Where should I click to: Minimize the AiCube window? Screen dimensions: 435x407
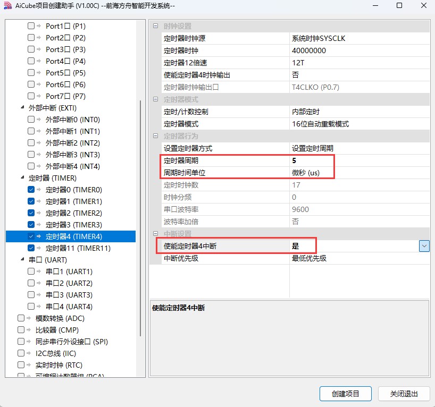(375, 5)
